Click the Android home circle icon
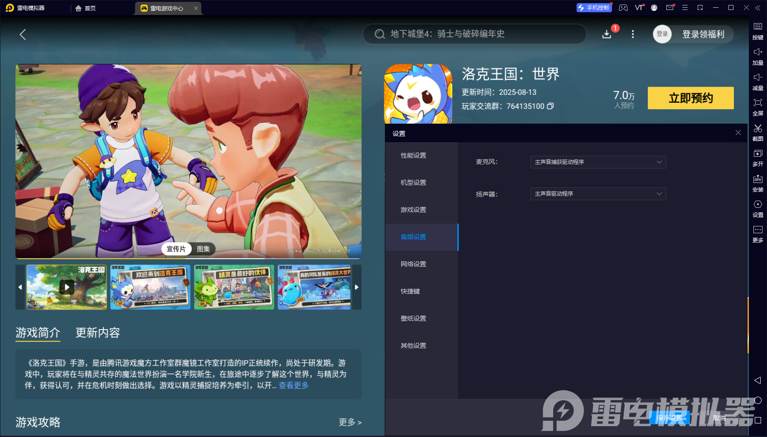 point(757,400)
